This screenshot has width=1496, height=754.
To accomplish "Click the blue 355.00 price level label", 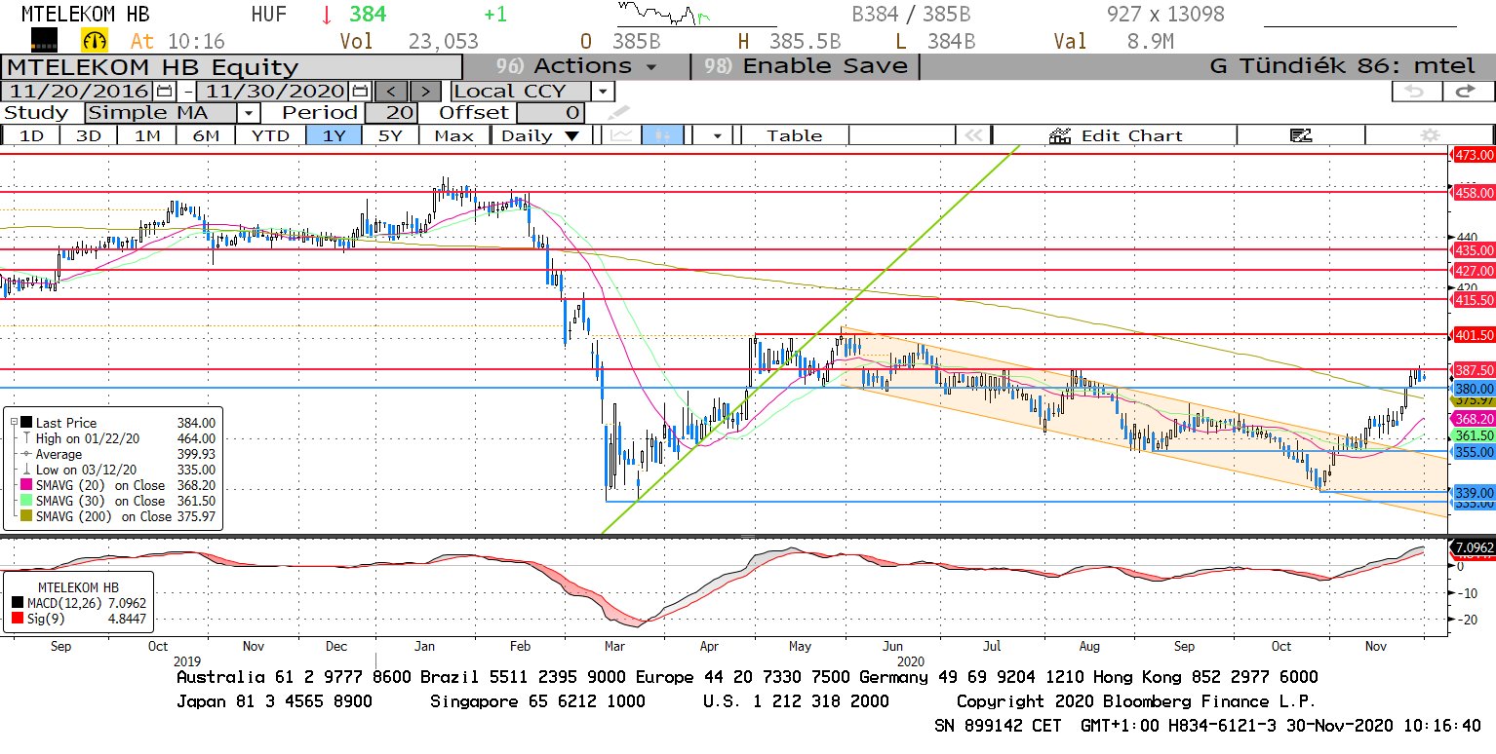I will (x=1474, y=452).
